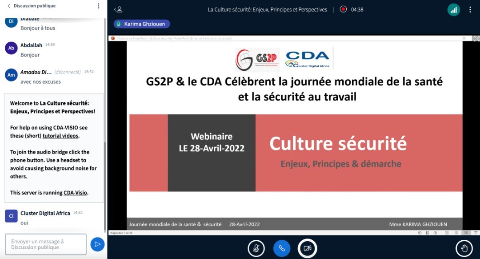Minimize the shared PowerPoint window
This screenshot has width=480, height=259.
click(x=453, y=38)
